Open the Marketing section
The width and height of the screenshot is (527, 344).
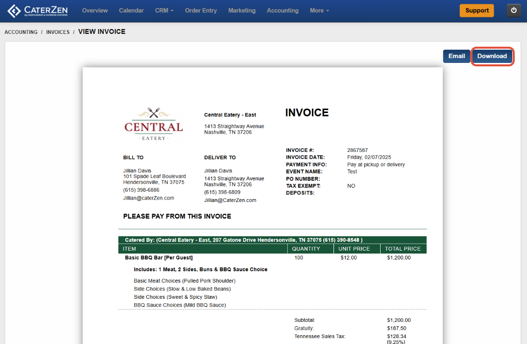tap(242, 10)
